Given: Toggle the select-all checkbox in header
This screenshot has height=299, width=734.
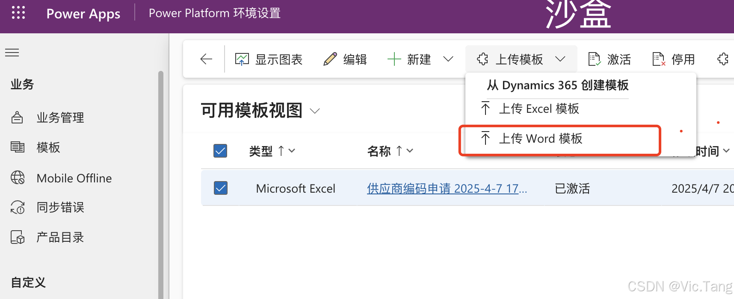Looking at the screenshot, I should (x=220, y=151).
